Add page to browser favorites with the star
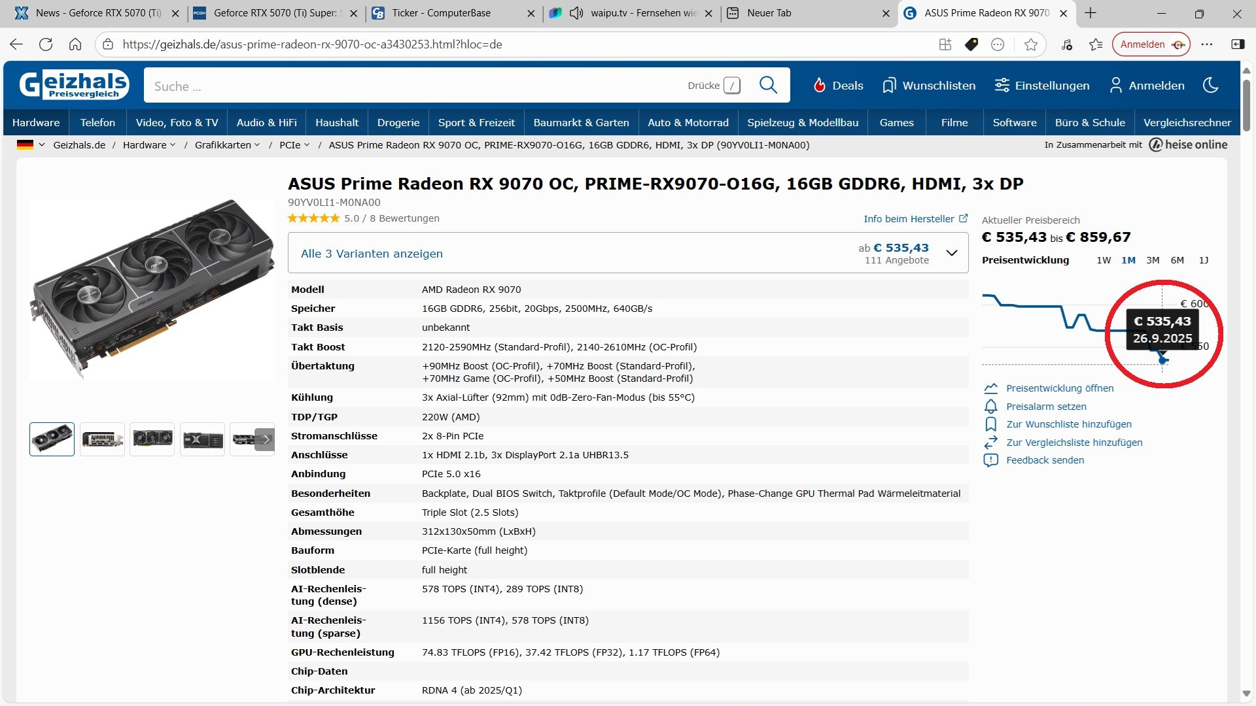Screen dimensions: 1256x706 click(1031, 44)
